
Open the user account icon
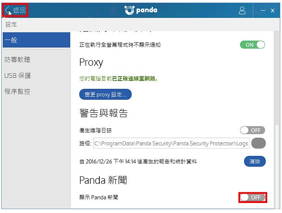tap(242, 10)
